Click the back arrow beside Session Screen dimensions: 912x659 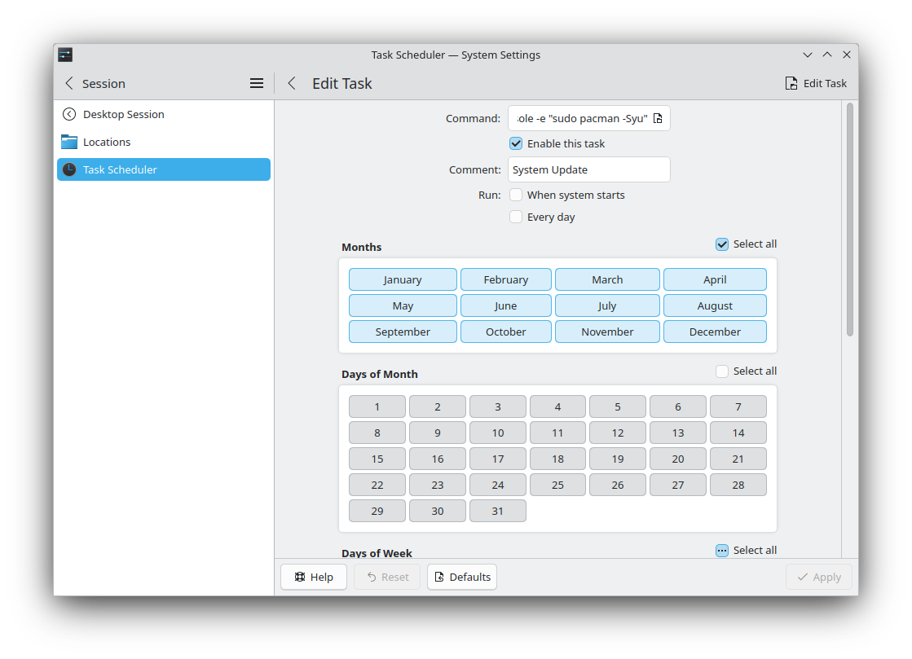69,83
